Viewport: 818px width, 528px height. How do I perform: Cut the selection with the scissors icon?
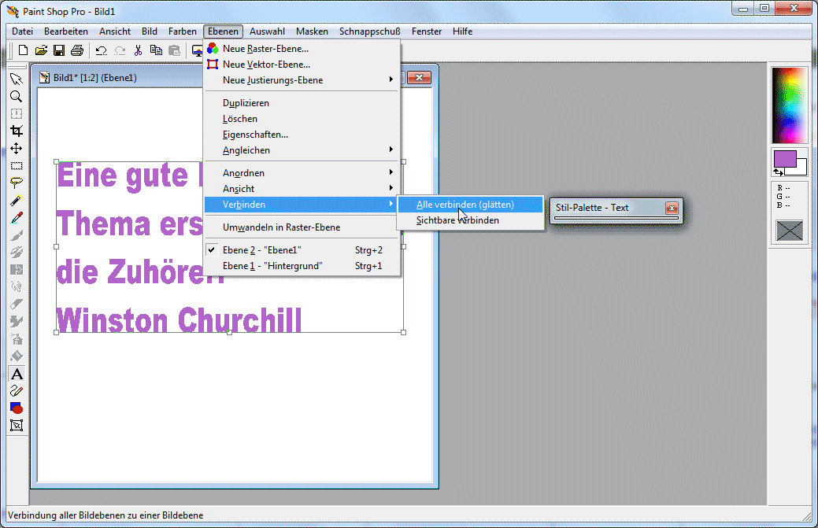tap(139, 50)
